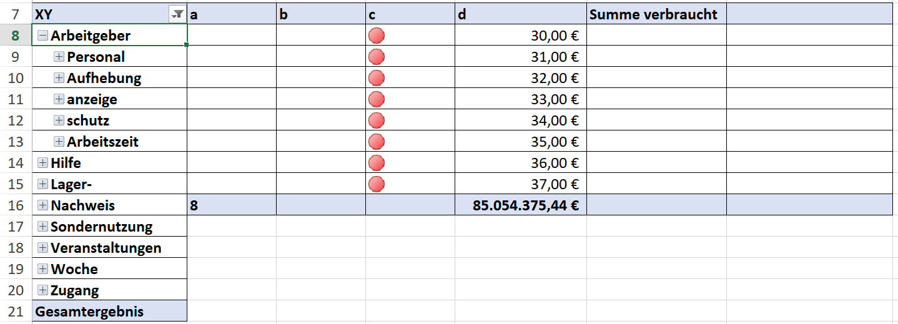The height and width of the screenshot is (324, 898).
Task: Expand the Lager- group
Action: (42, 184)
